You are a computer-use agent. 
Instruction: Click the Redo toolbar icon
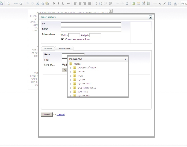click(33, 3)
